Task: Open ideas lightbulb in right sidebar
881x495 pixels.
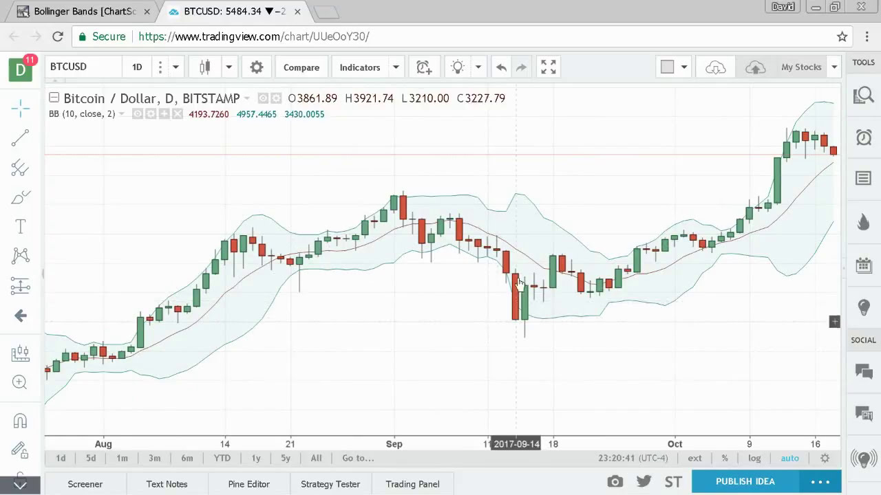Action: pyautogui.click(x=864, y=307)
